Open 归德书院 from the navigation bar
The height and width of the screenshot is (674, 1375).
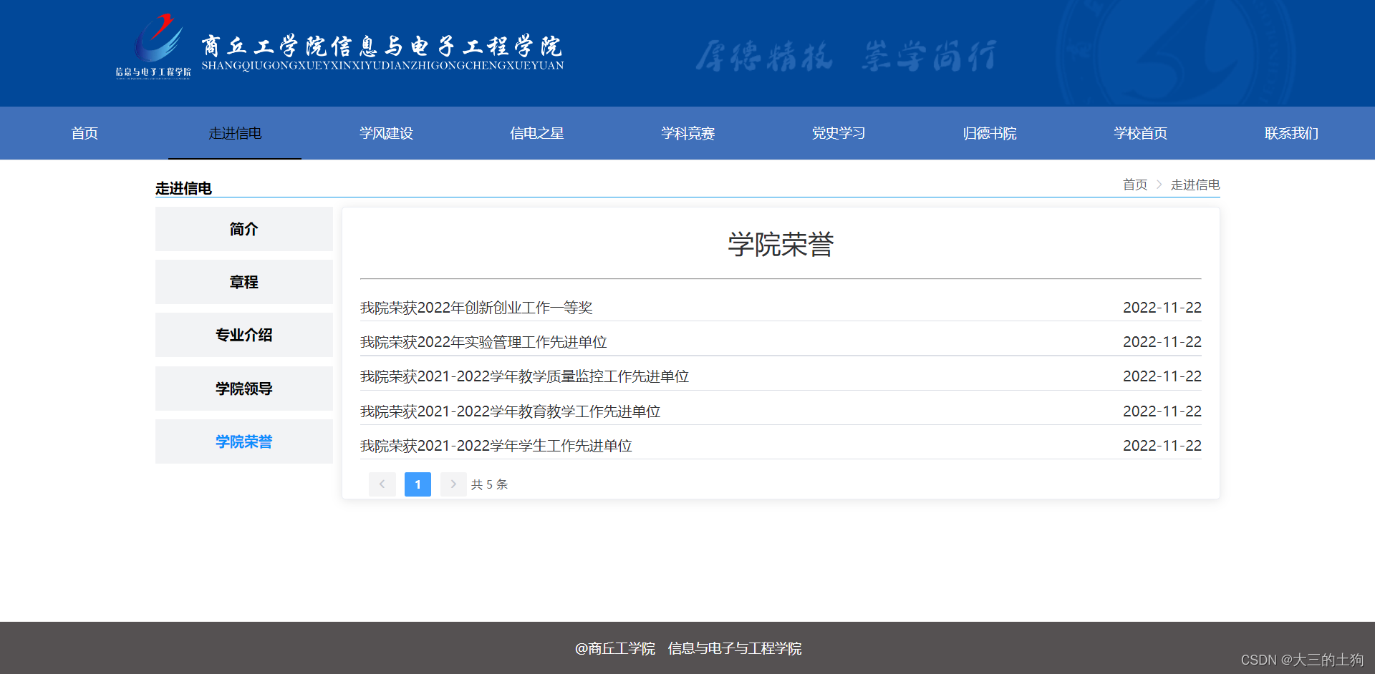(989, 133)
